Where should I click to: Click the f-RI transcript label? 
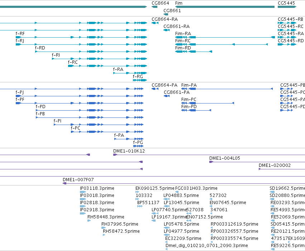pos(56,55)
